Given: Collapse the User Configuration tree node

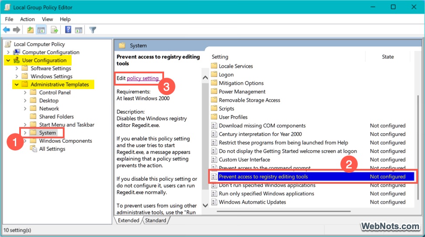Looking at the screenshot, I should point(8,60).
